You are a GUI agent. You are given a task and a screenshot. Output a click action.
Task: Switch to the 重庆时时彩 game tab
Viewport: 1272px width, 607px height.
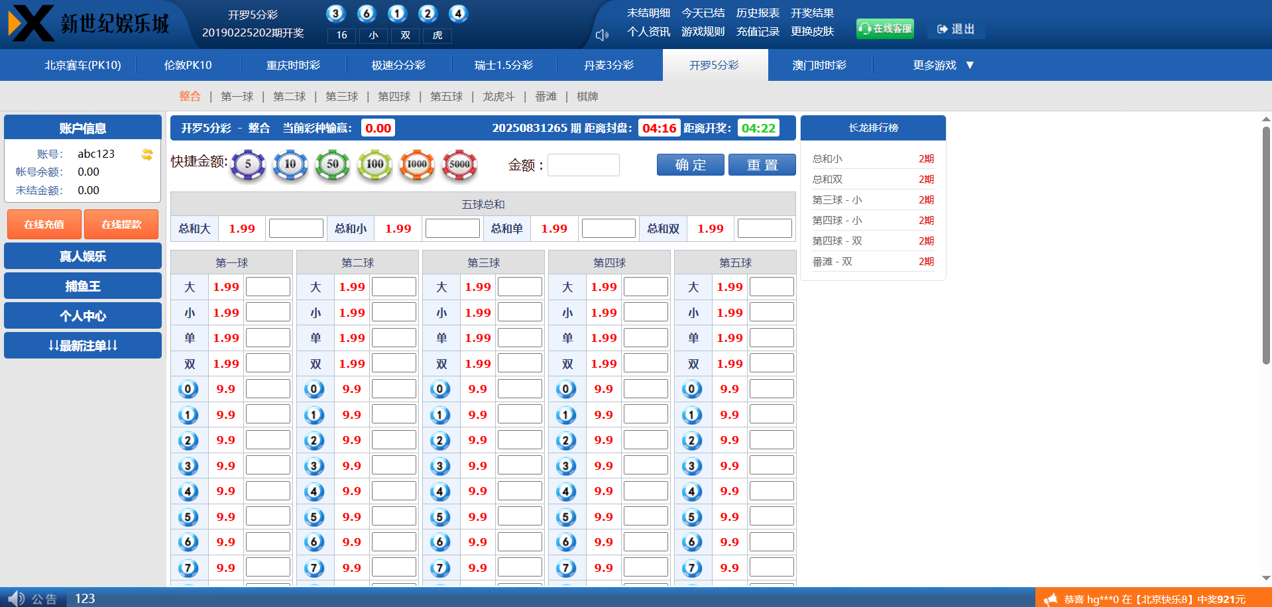click(x=293, y=65)
